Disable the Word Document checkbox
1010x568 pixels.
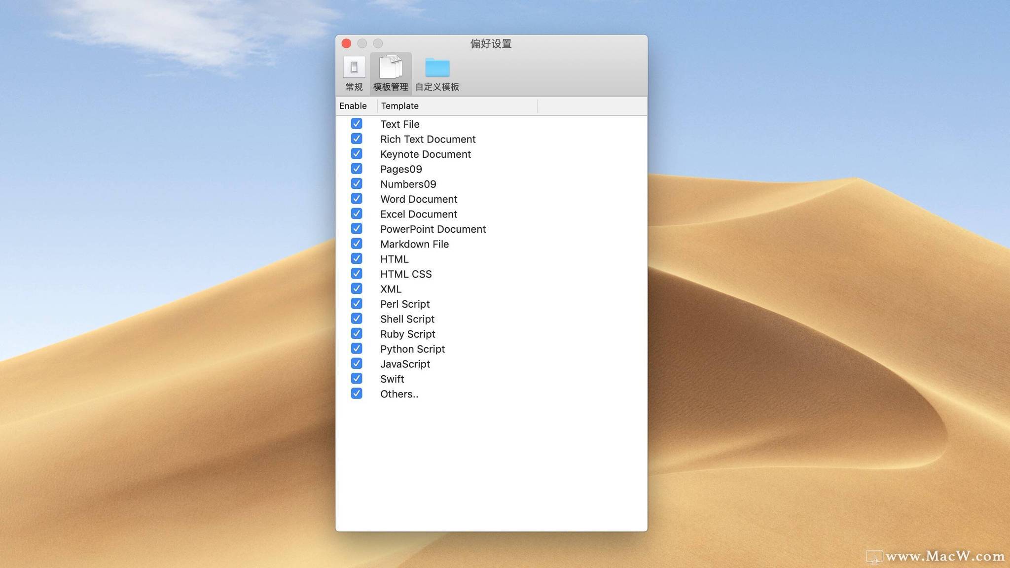357,199
